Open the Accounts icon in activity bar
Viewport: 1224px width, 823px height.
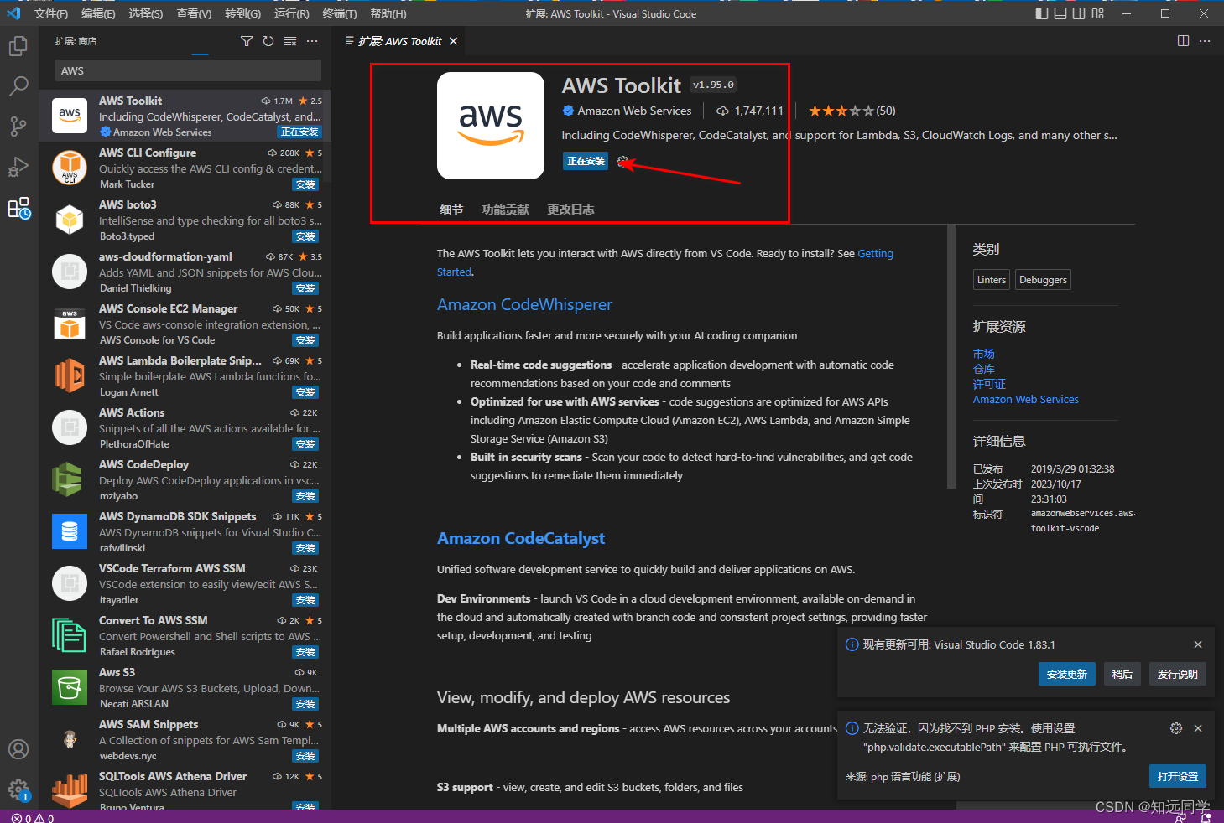(18, 749)
